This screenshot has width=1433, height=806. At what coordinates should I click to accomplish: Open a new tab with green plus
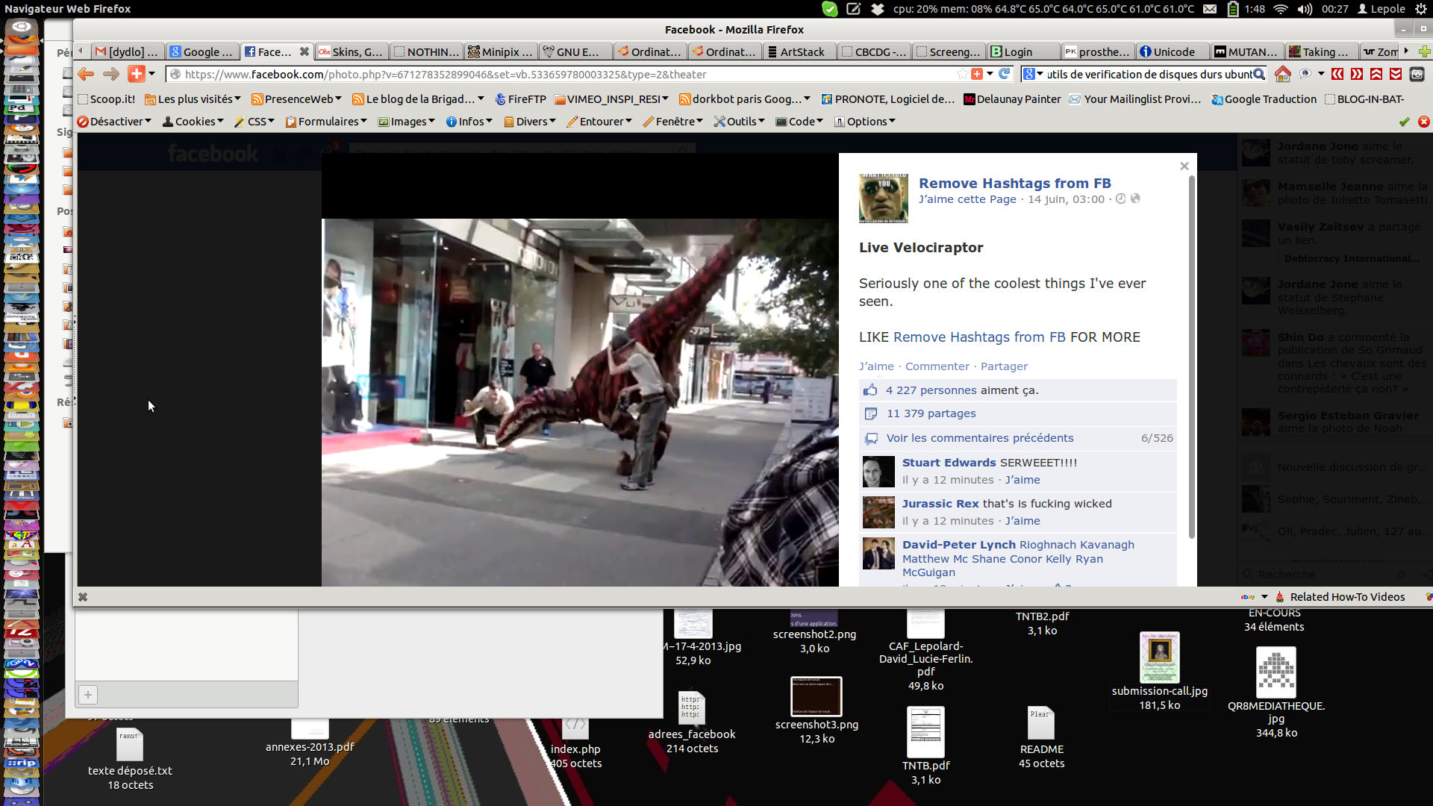pyautogui.click(x=1424, y=51)
